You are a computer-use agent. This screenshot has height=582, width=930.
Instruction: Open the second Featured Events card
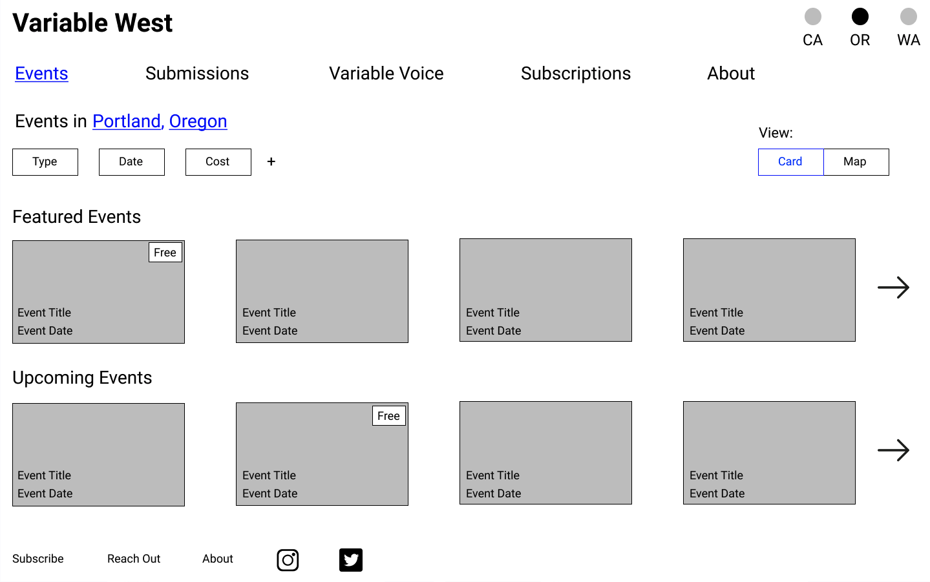pos(322,291)
